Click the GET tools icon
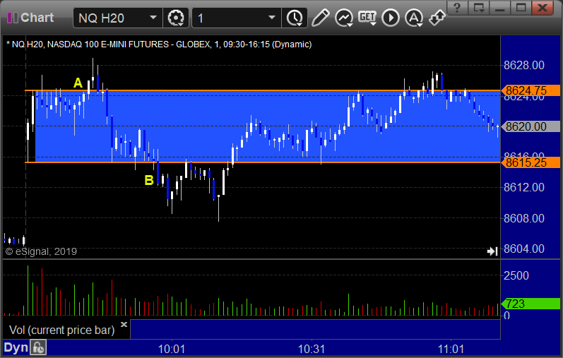 [x=367, y=18]
